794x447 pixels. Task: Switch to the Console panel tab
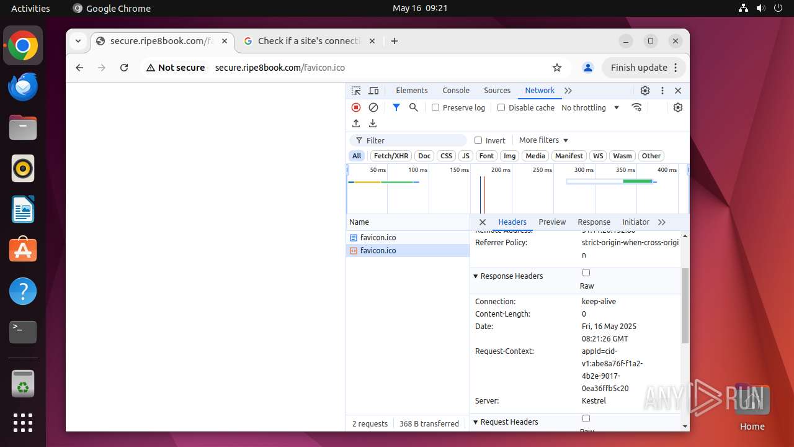[x=456, y=91]
